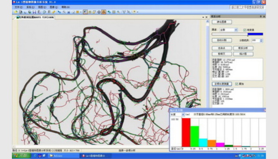Click the red bar in the histogram

tap(186, 132)
